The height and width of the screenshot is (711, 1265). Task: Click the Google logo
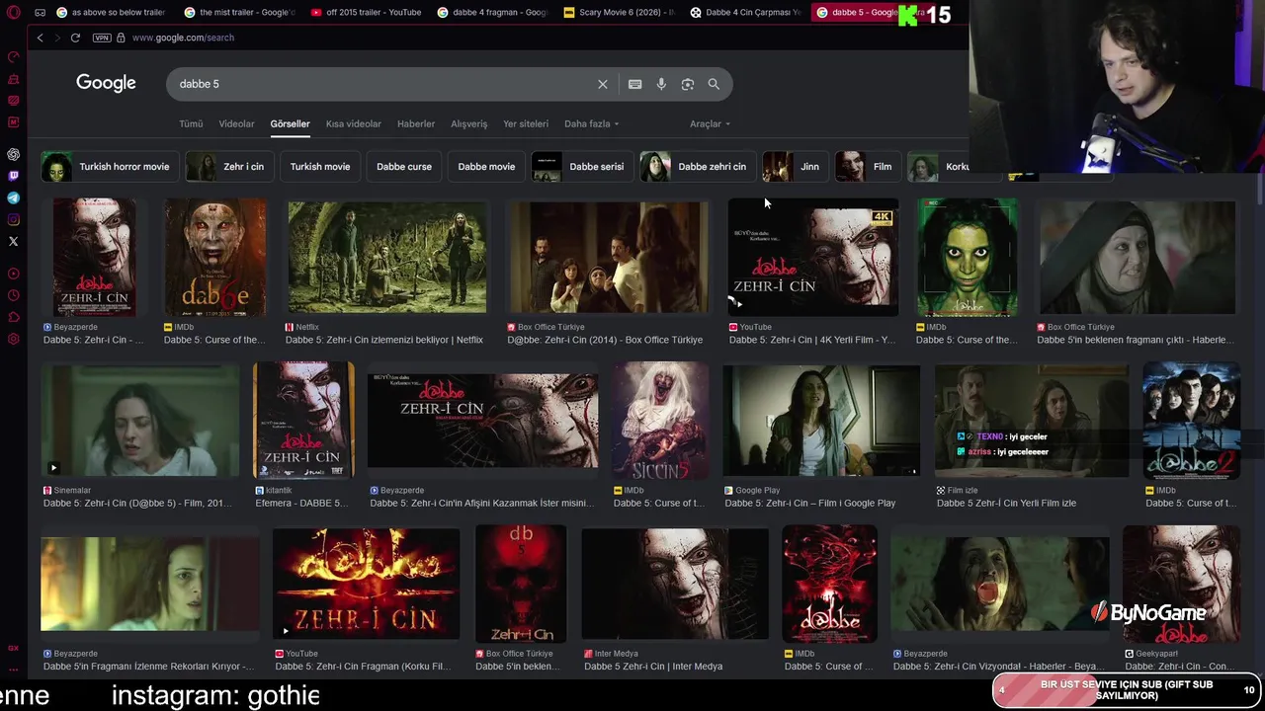[x=106, y=84]
